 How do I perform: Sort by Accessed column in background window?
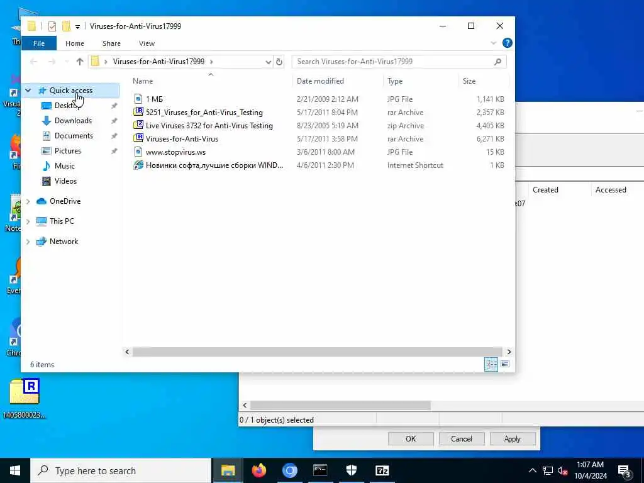tap(611, 190)
